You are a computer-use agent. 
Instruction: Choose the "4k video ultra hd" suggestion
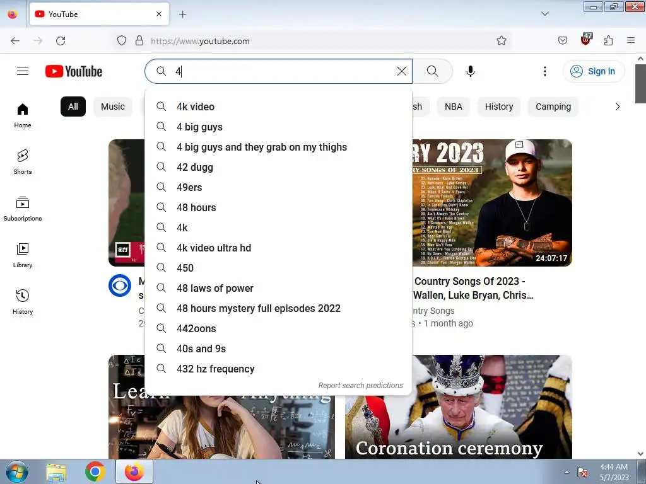tap(278, 248)
